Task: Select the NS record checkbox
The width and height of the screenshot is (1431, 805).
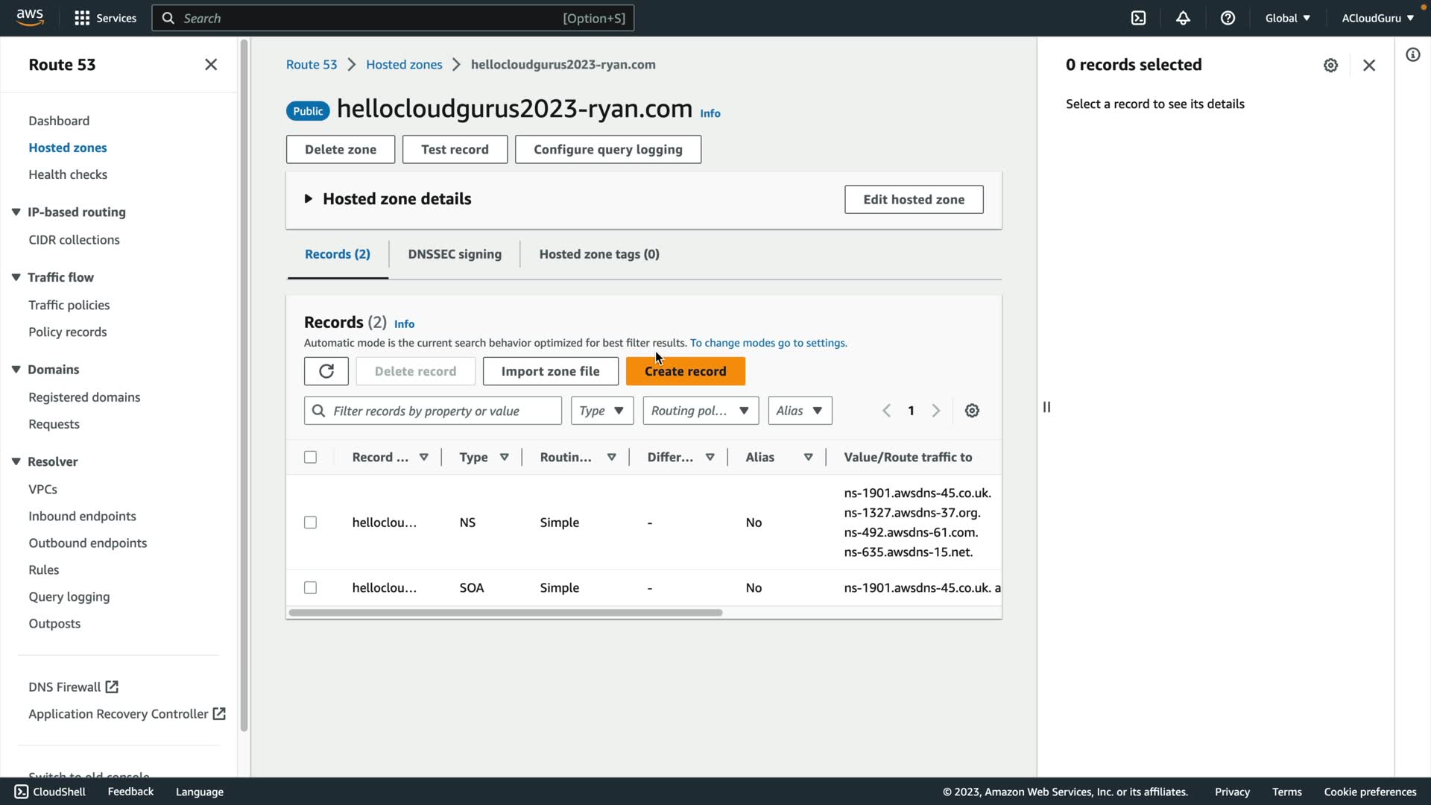Action: 311,523
